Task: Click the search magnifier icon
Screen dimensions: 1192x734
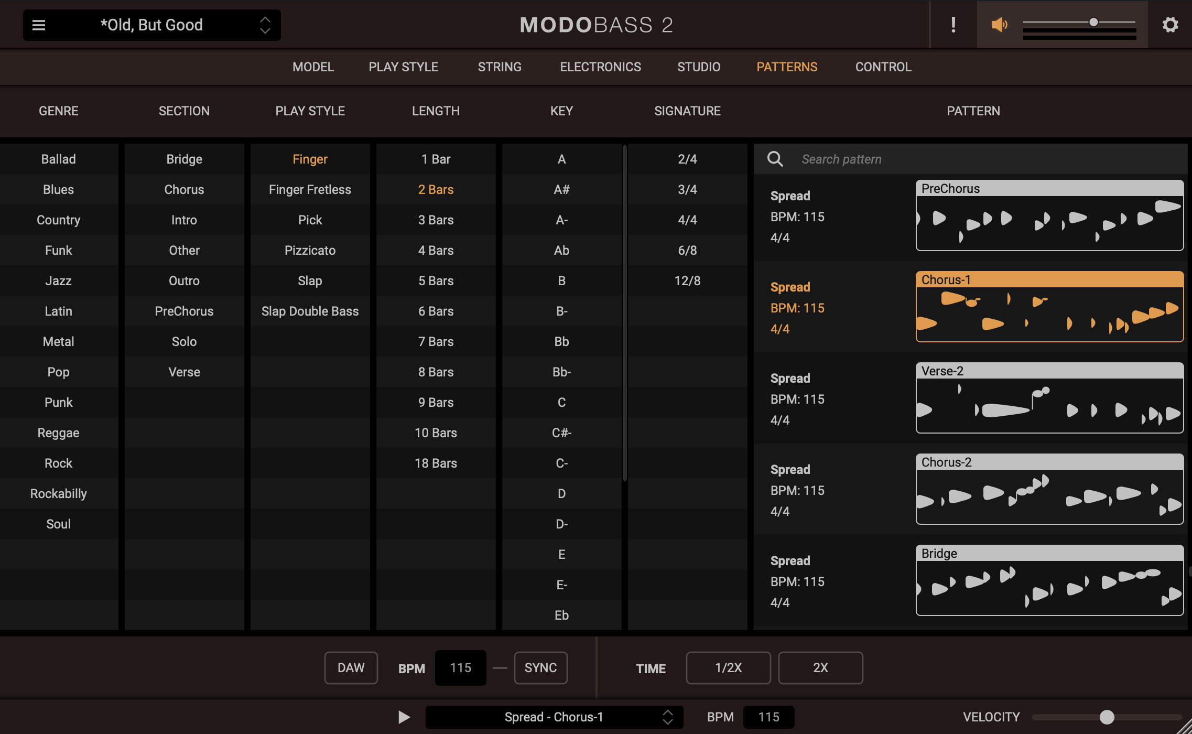Action: 775,159
